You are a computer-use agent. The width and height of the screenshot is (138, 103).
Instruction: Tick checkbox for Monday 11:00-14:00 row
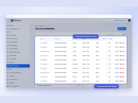click(38, 51)
